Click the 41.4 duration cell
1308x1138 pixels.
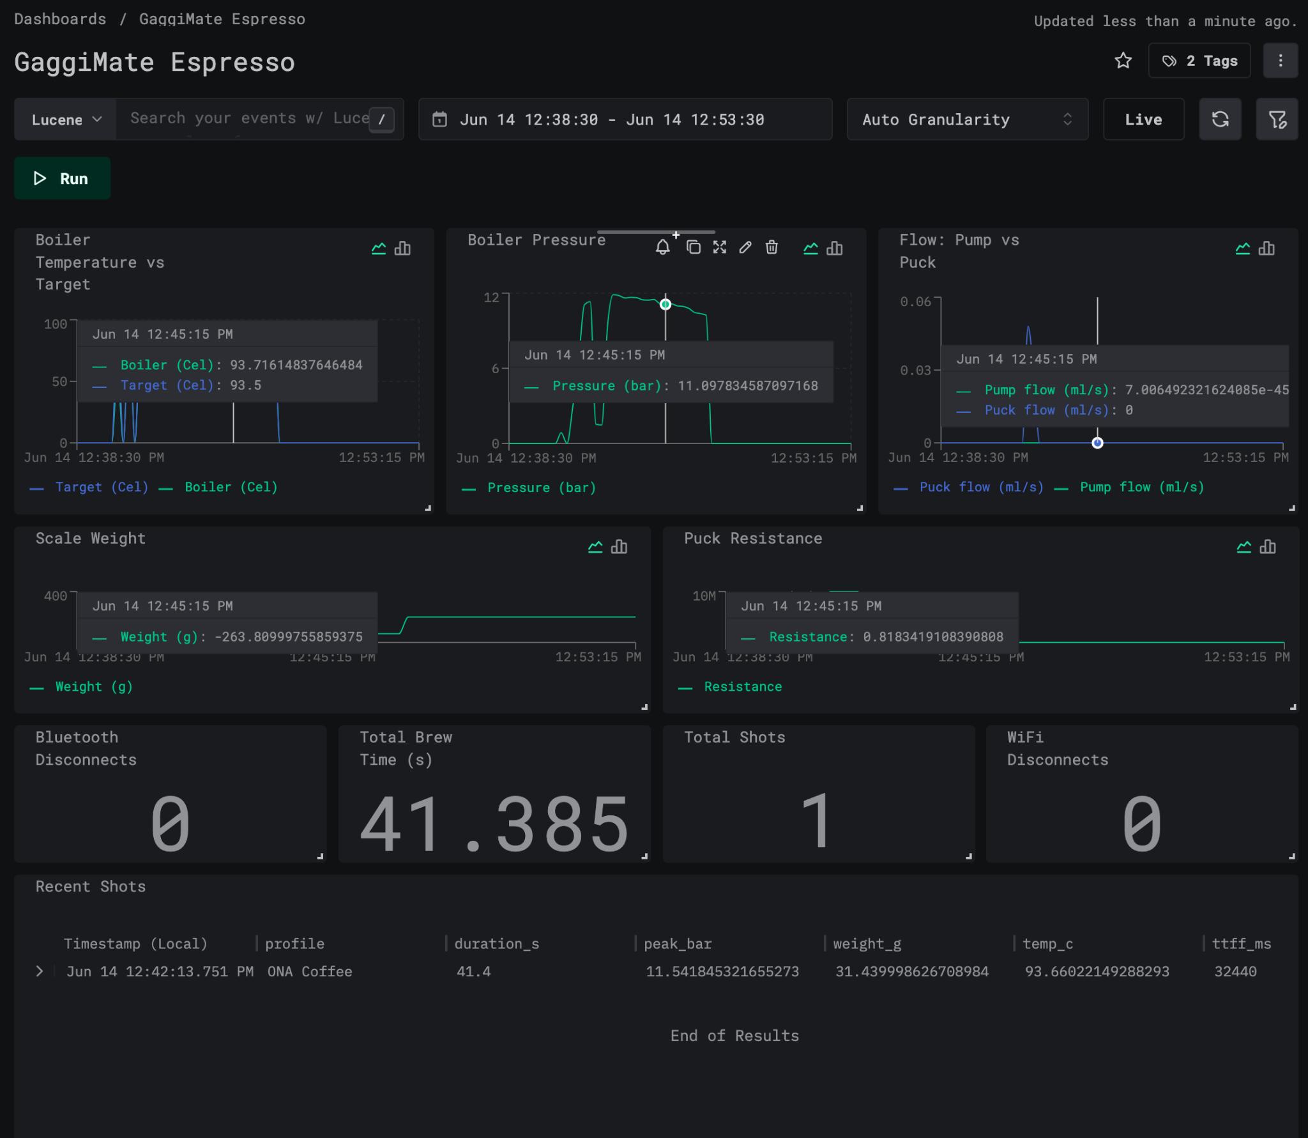click(473, 971)
